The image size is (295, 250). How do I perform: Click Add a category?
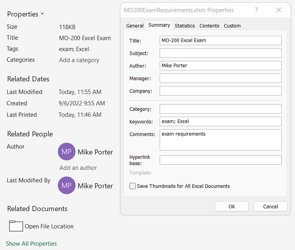click(x=79, y=60)
